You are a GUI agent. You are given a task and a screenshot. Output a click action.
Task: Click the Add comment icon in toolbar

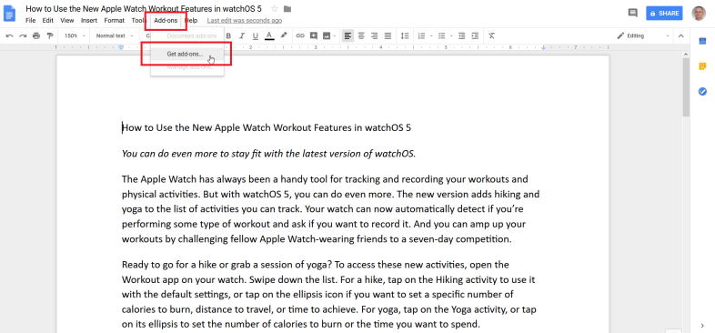point(313,35)
